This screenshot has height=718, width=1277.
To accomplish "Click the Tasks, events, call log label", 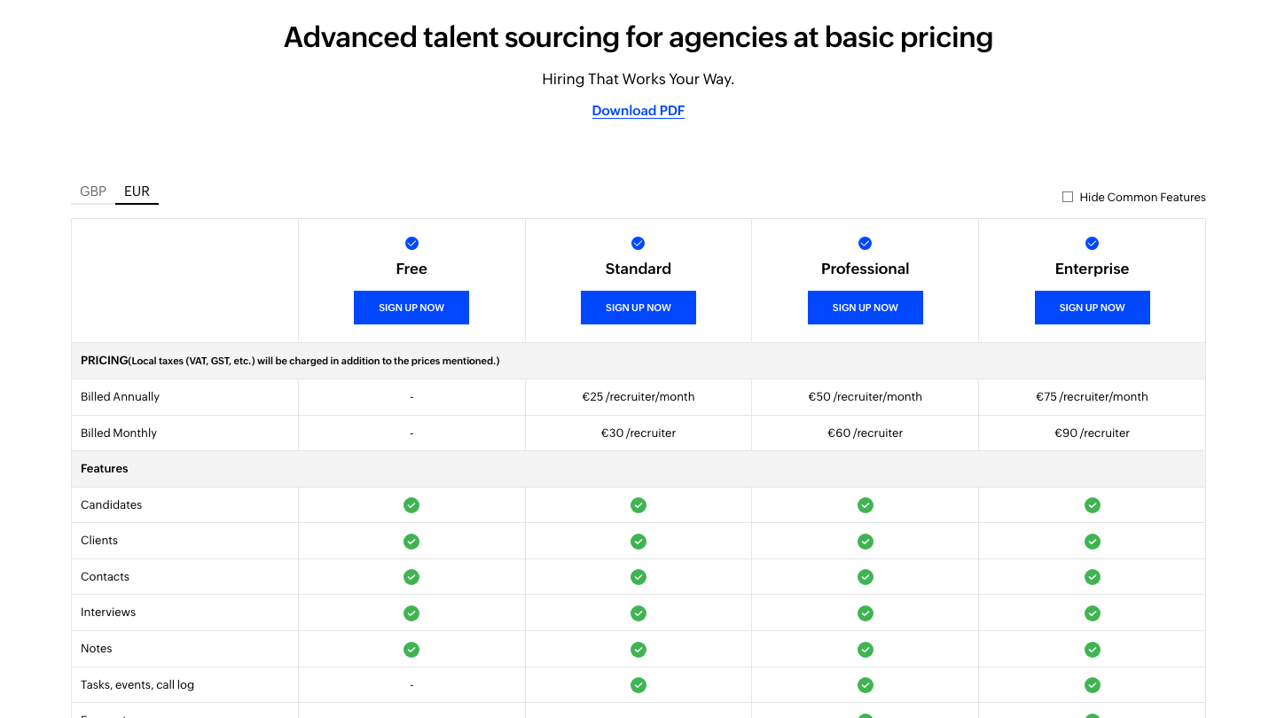I will point(137,685).
